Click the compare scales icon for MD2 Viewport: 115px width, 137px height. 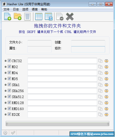(106, 67)
